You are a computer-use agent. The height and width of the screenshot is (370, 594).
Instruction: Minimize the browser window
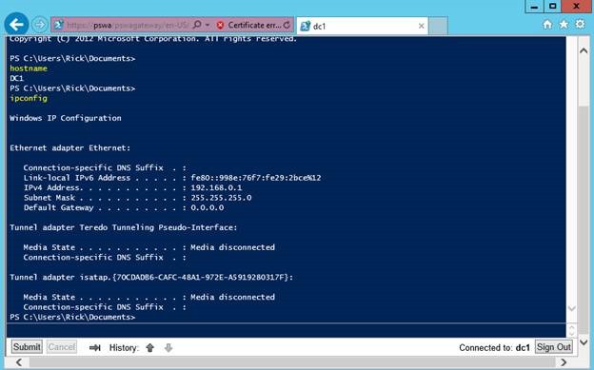535,7
